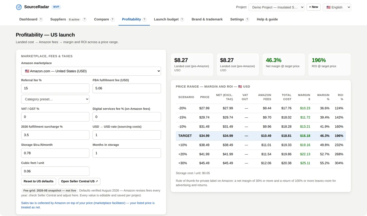Click the $25.11 margin value
Image resolution: width=367 pixels, height=216 pixels.
tap(305, 163)
